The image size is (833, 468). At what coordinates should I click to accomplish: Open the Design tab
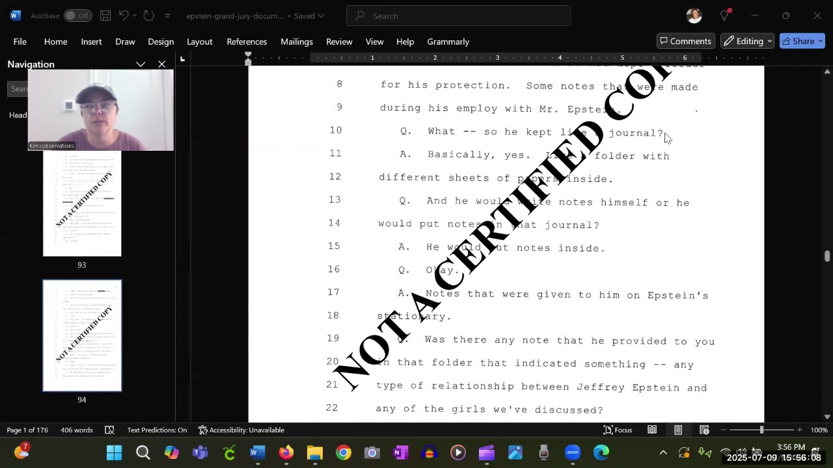[161, 42]
